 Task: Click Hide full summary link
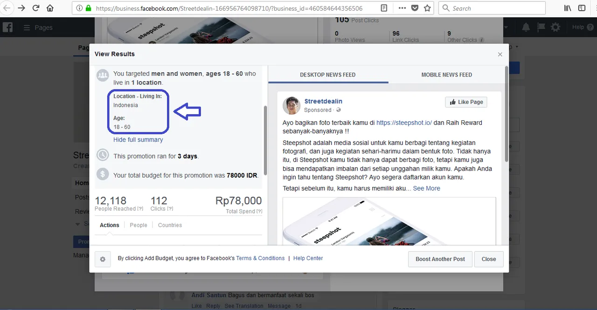[x=138, y=139]
